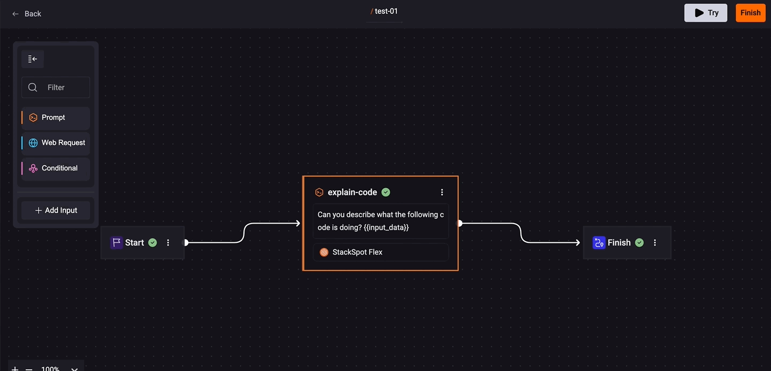Collapse the sidebar panel with arrow icon
This screenshot has width=771, height=371.
(x=33, y=59)
